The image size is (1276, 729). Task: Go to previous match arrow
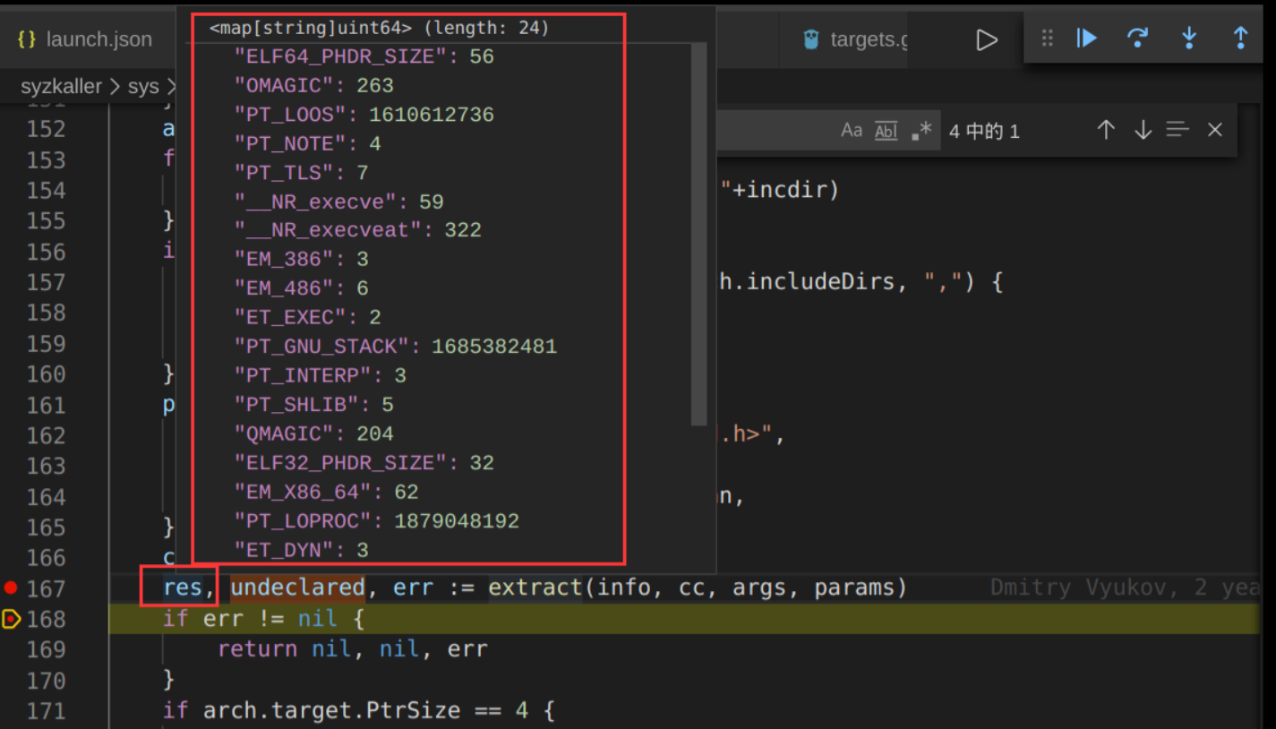pyautogui.click(x=1106, y=131)
